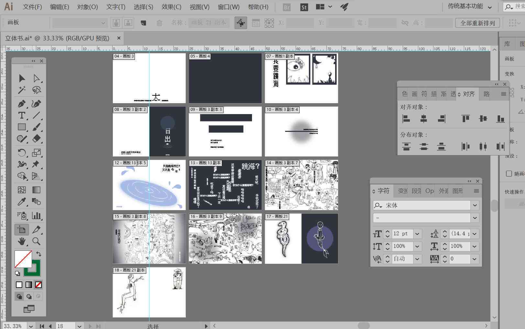
Task: Select the Lasso tool
Action: 36,90
